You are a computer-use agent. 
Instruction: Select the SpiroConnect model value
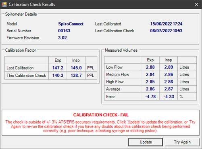pyautogui.click(x=71, y=24)
